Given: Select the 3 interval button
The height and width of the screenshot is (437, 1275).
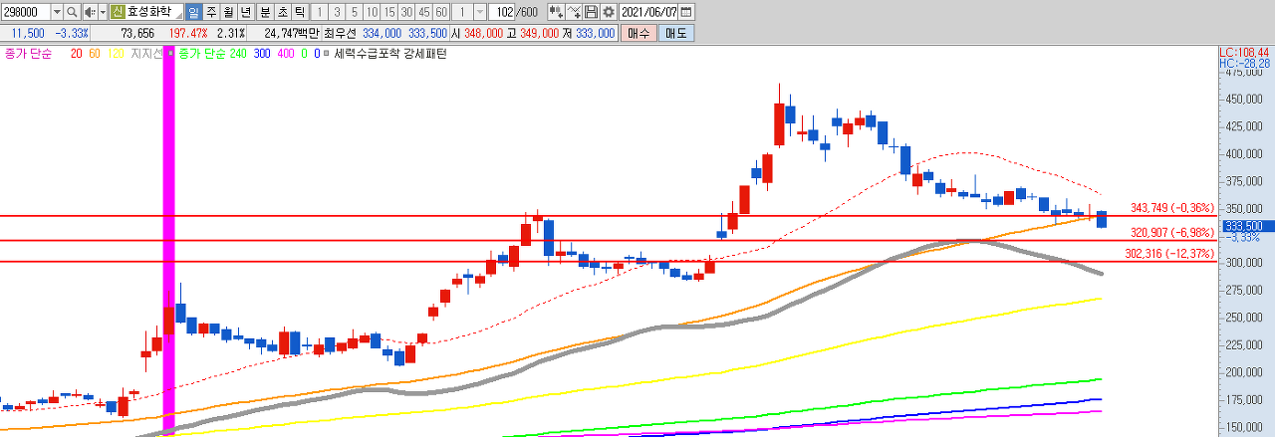Looking at the screenshot, I should (337, 12).
